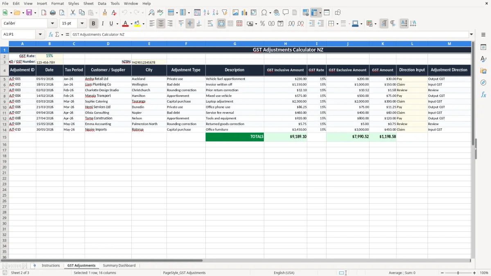Toggle Bold formatting

click(x=94, y=24)
